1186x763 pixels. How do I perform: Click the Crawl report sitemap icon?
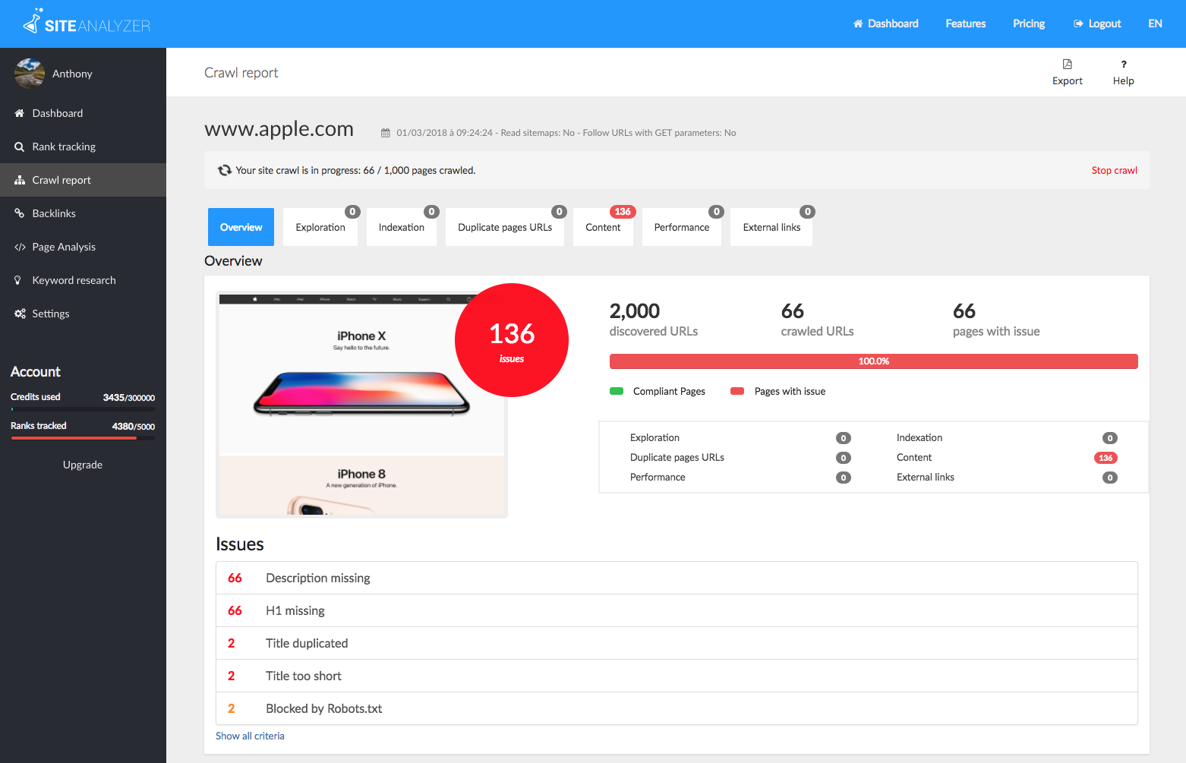click(20, 180)
